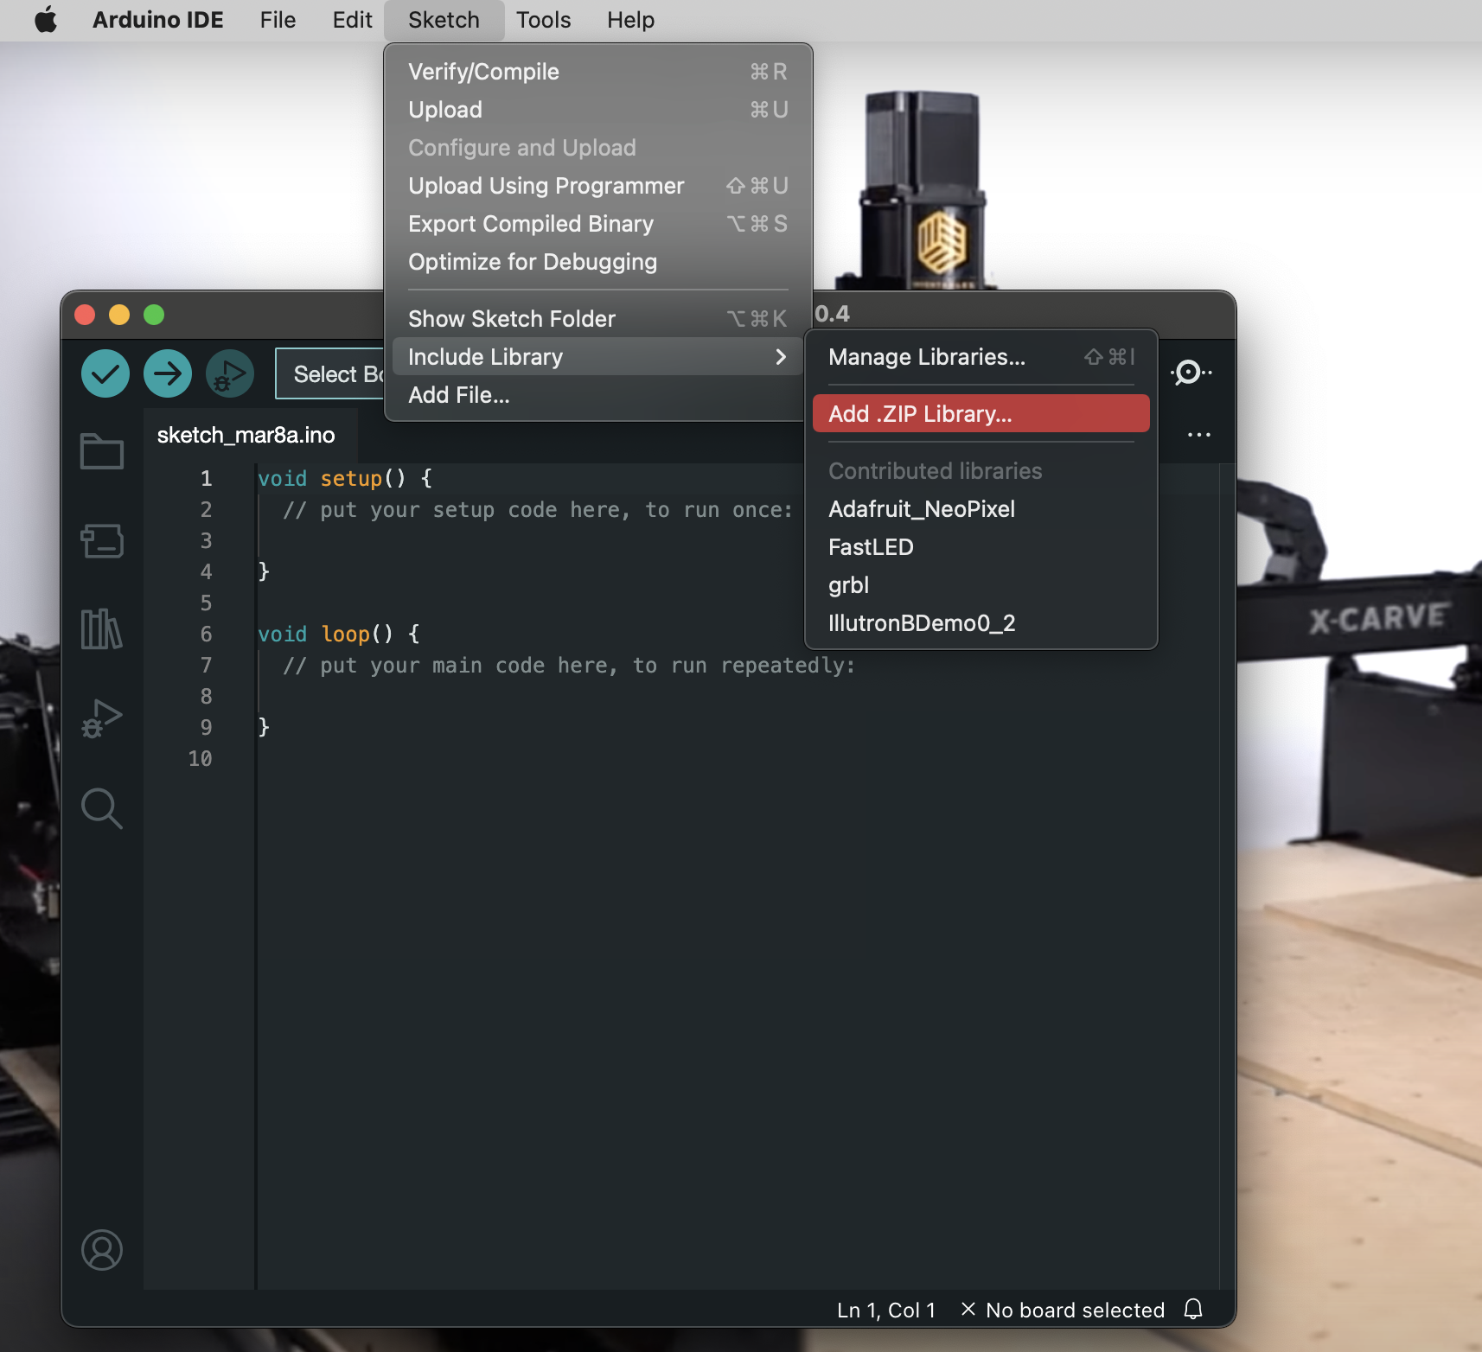
Task: Choose Export Compiled Binary
Action: pos(597,224)
